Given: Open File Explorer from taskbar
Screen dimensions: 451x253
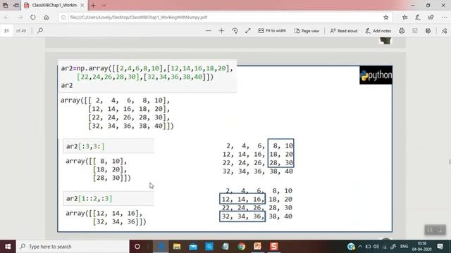Looking at the screenshot, I should coord(177,247).
